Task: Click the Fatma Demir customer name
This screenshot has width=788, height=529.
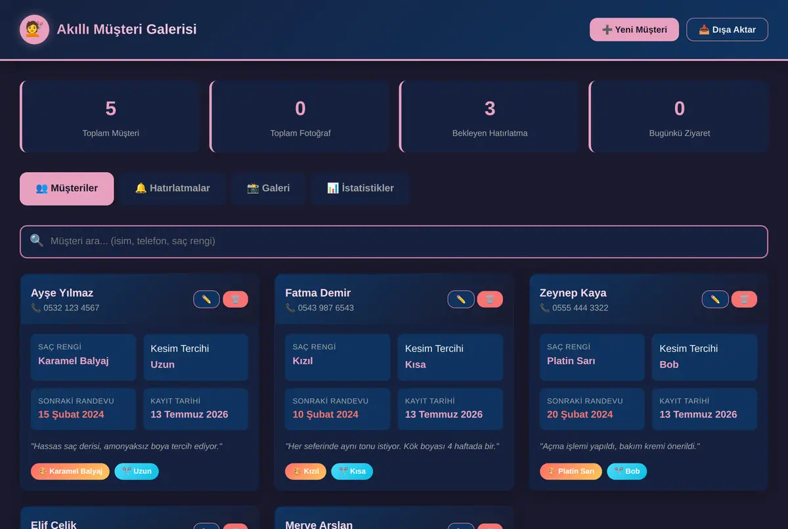Action: [318, 293]
